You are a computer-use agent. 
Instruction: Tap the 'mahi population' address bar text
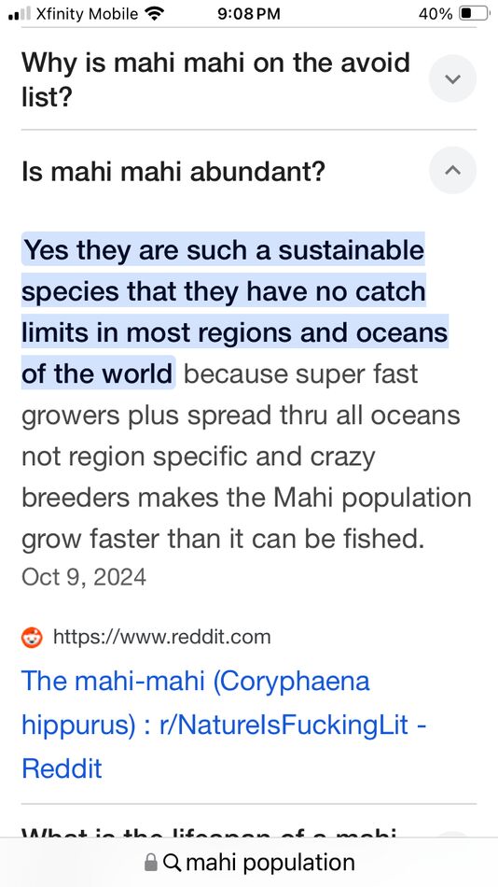tap(270, 863)
